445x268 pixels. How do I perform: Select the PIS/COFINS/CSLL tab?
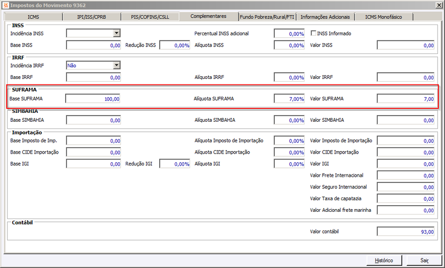150,17
